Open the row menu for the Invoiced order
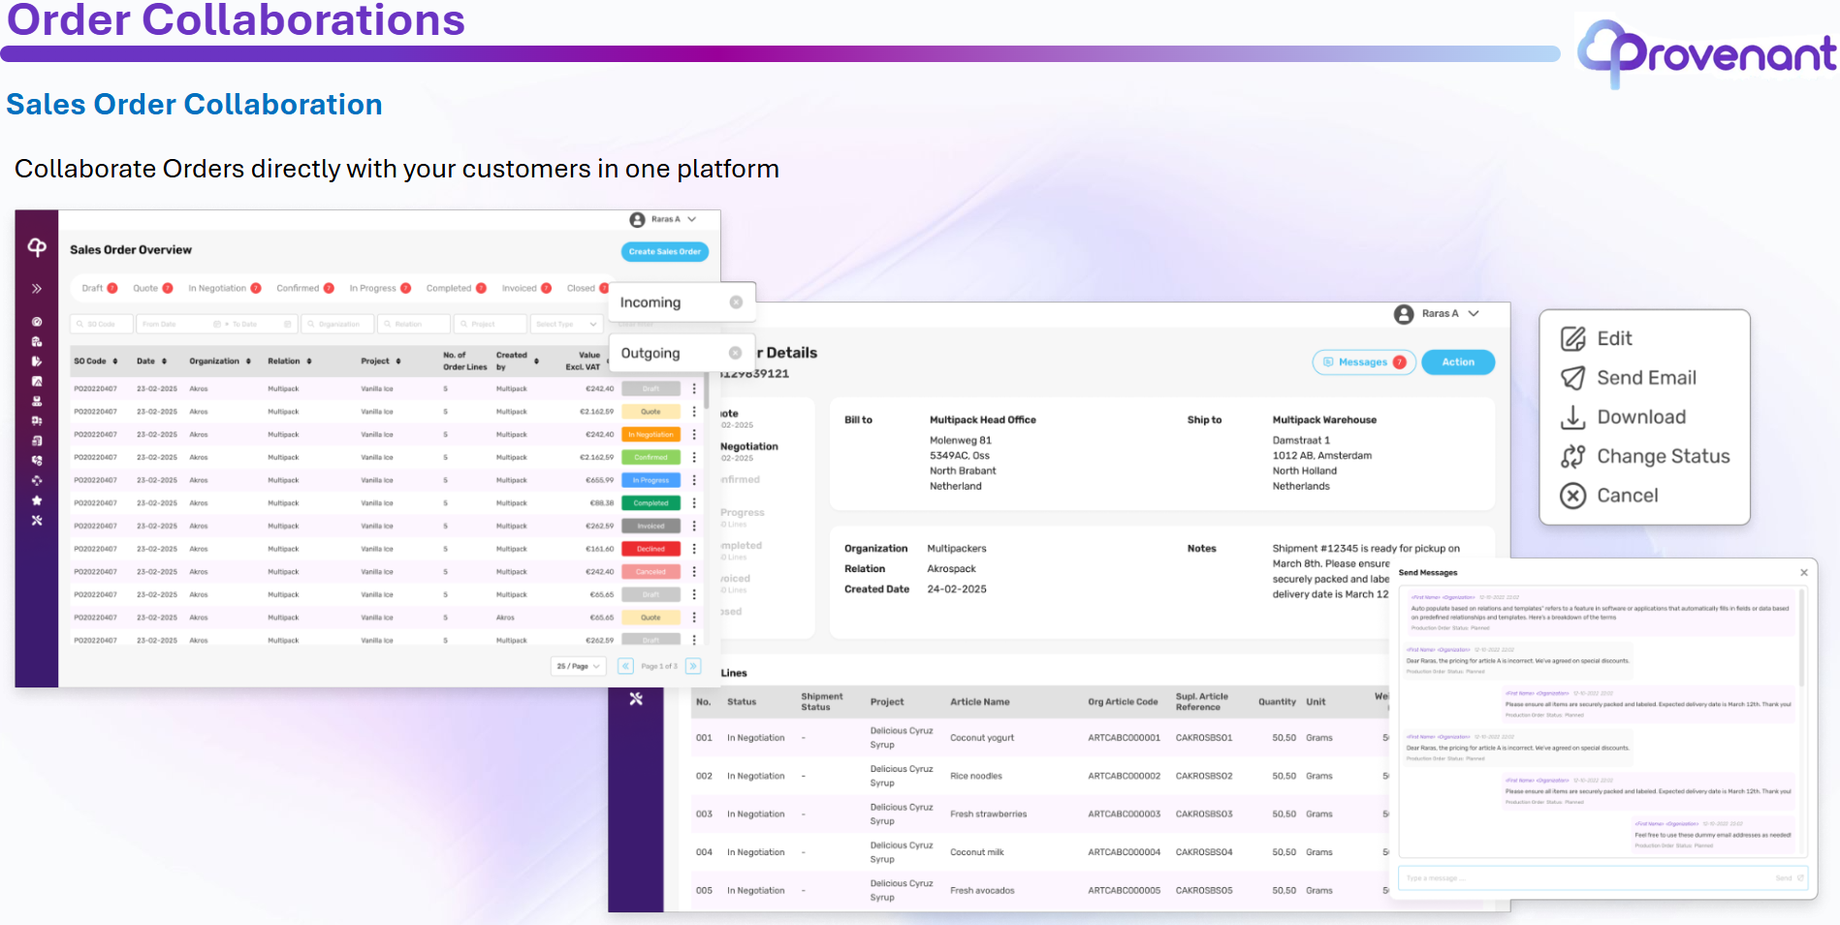The width and height of the screenshot is (1840, 925). pyautogui.click(x=694, y=526)
